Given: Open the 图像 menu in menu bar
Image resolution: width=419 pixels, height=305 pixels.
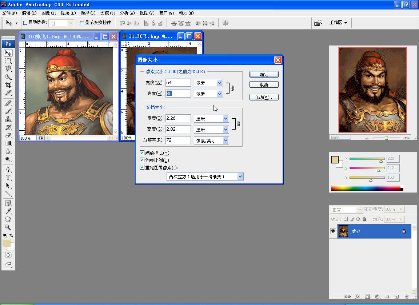Looking at the screenshot, I should click(x=48, y=13).
